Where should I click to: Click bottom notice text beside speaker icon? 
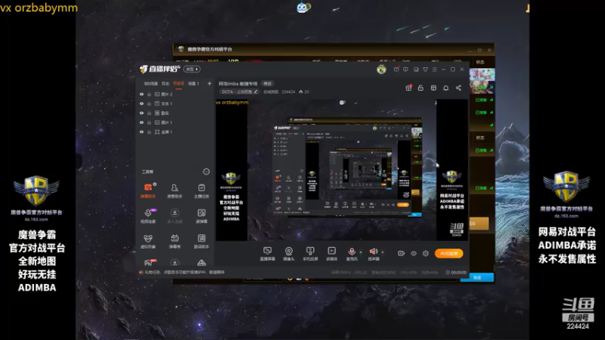pos(185,272)
